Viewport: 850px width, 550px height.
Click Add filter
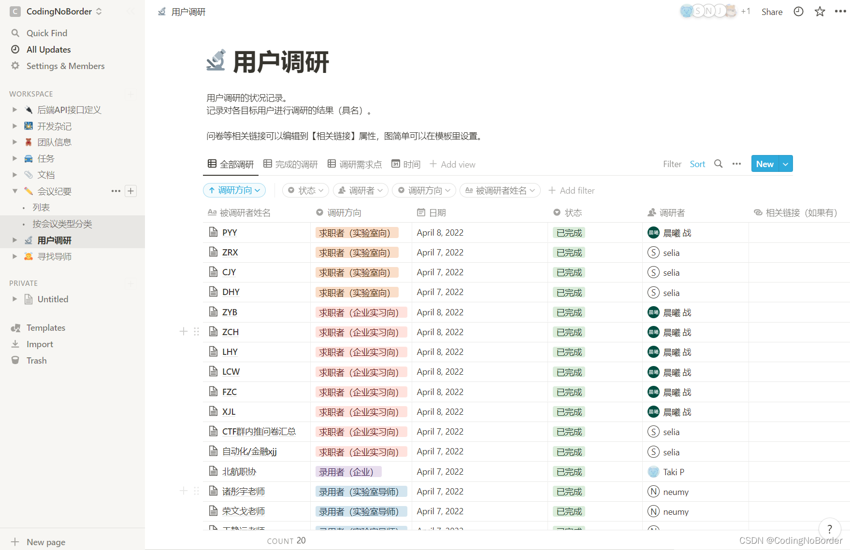572,190
